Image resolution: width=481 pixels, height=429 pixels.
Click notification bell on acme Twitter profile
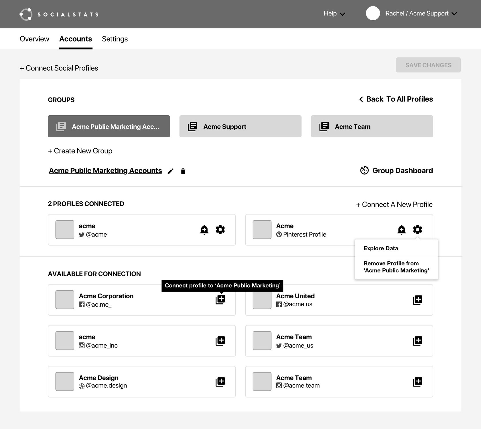[204, 230]
